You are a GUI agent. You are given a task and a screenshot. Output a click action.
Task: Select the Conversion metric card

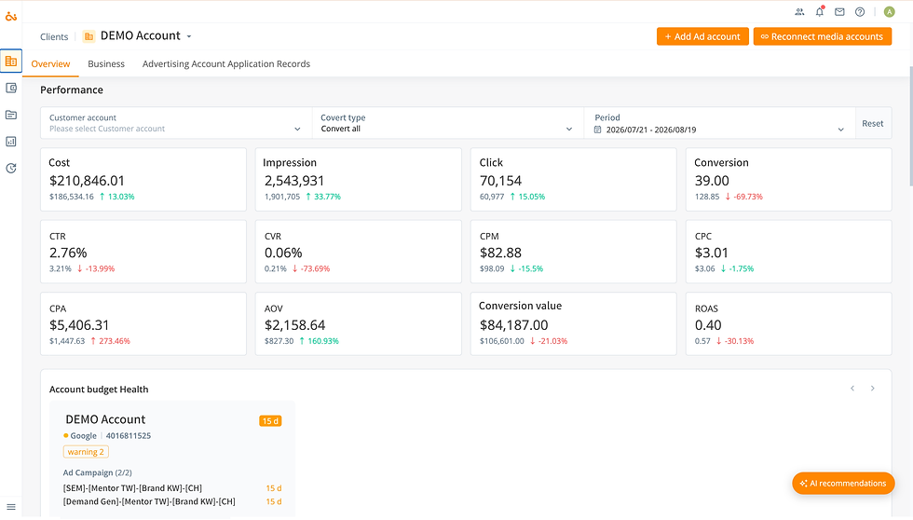(x=788, y=179)
